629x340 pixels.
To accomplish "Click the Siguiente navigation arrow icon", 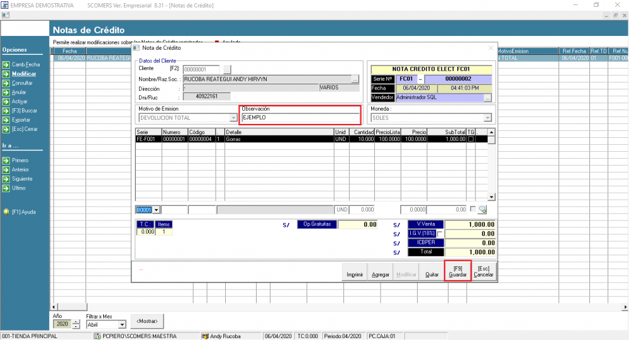I will point(6,179).
